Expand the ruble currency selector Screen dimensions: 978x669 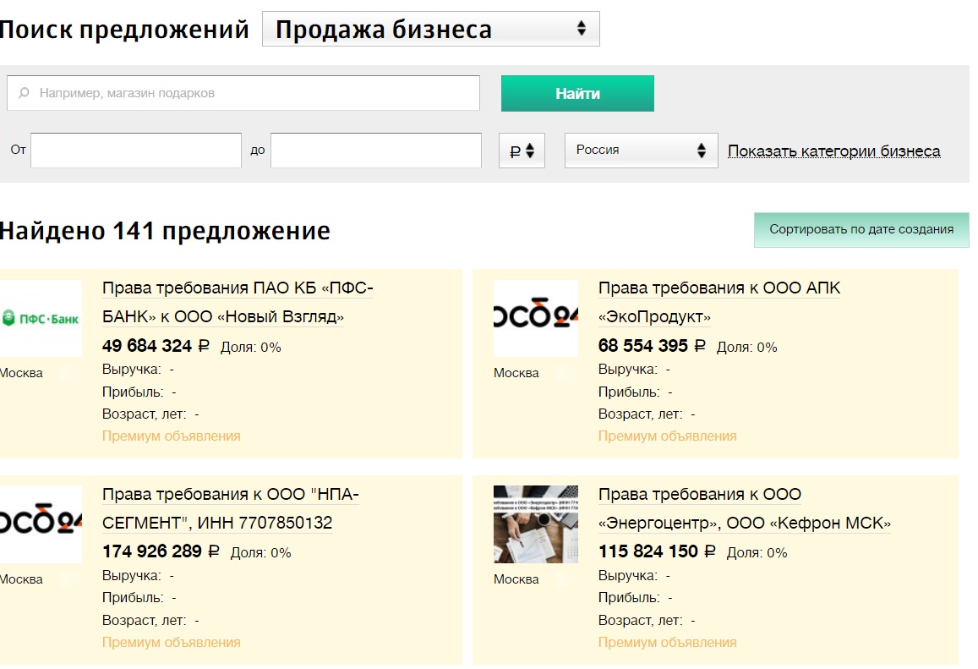point(522,151)
